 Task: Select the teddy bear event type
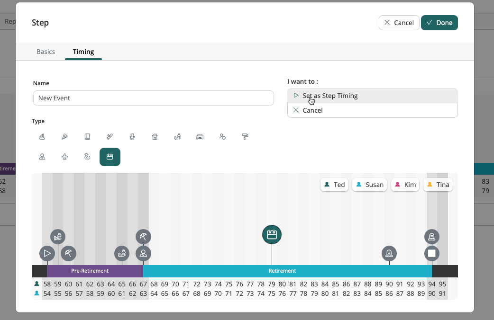[132, 137]
